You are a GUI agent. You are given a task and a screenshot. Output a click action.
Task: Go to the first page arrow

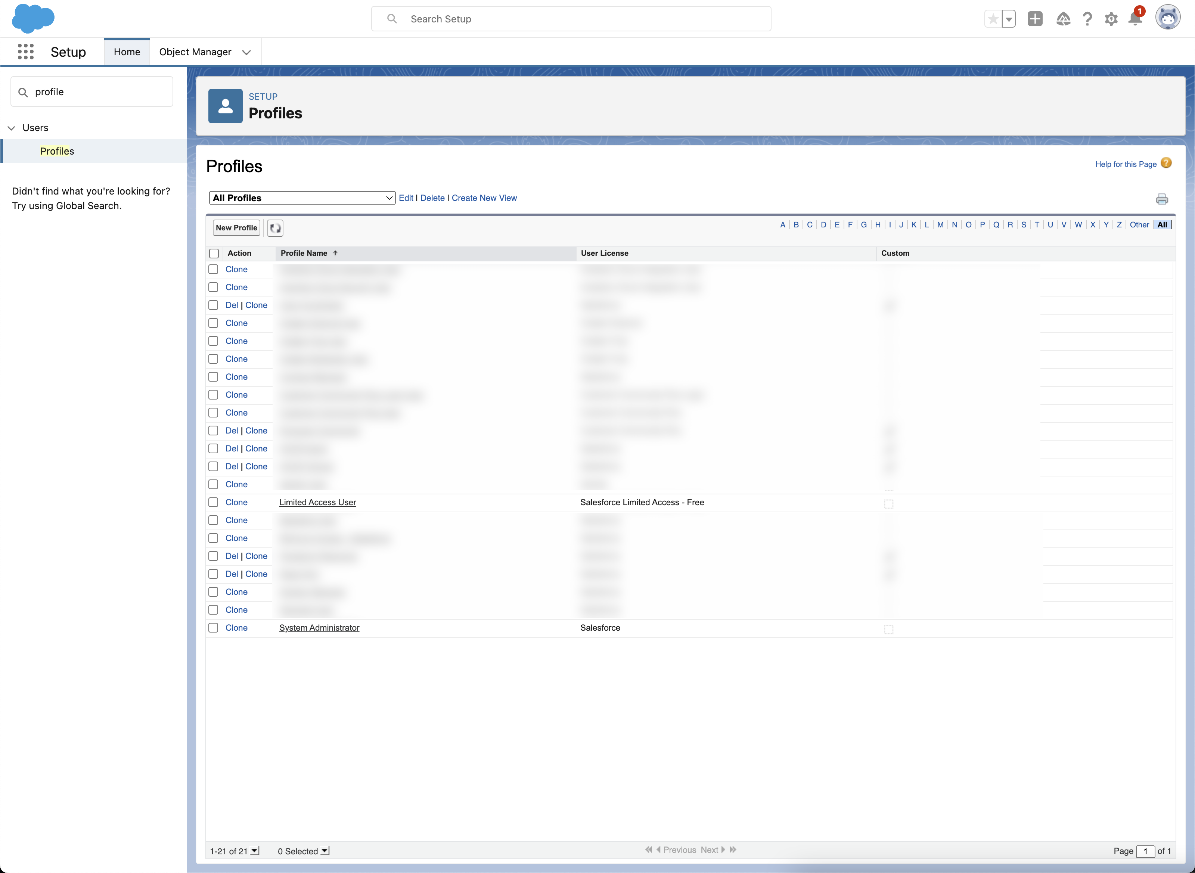click(x=649, y=850)
